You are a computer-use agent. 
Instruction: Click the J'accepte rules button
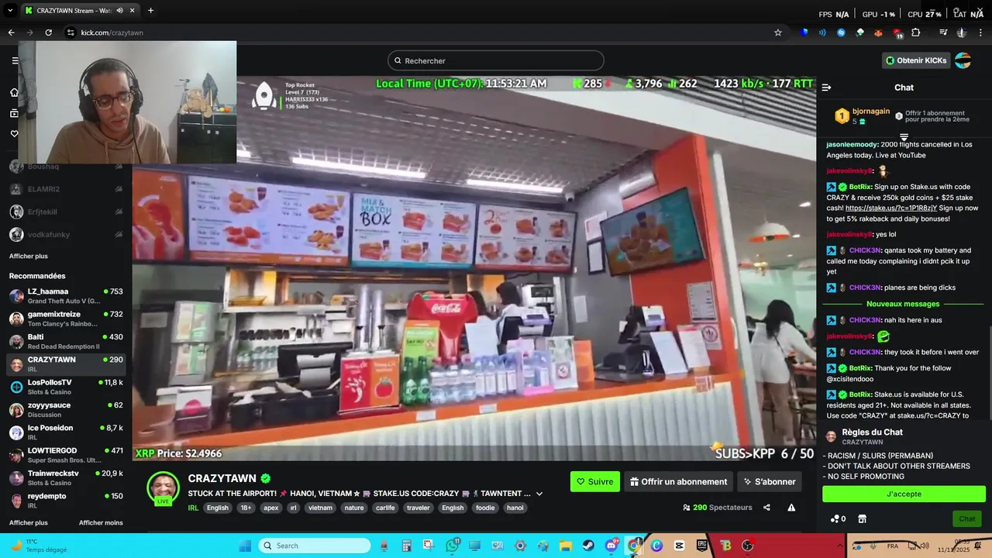tap(904, 494)
